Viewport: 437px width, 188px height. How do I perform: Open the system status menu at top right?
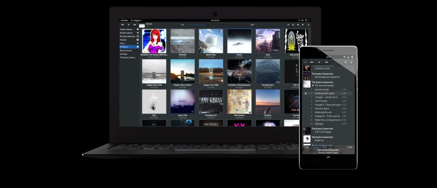304,20
